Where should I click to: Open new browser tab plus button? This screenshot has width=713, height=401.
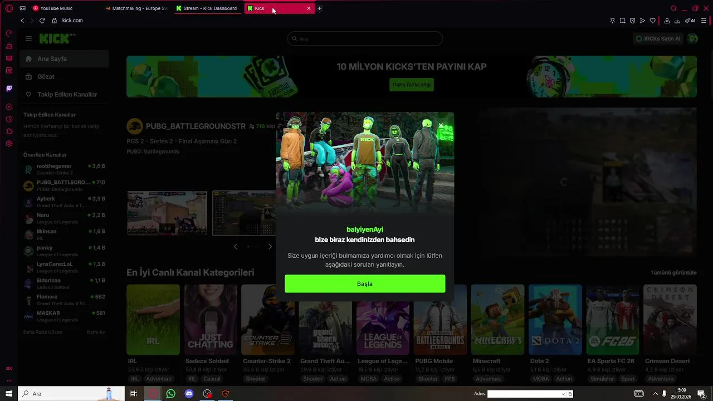click(x=319, y=8)
